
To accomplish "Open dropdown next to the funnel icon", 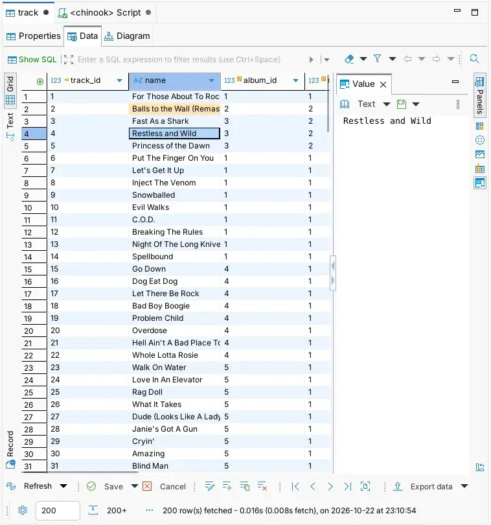I will click(x=393, y=59).
